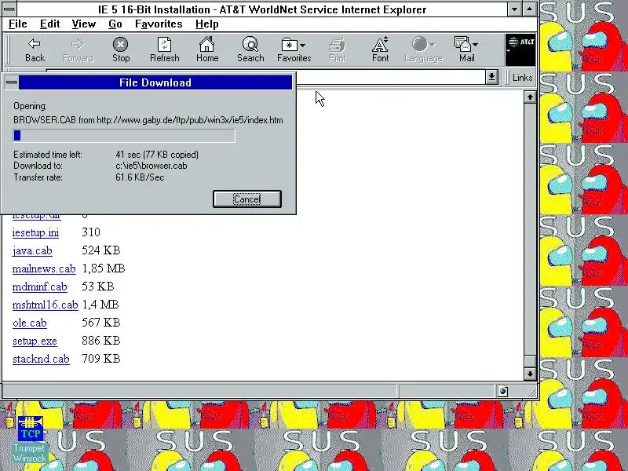Open the View menu
628x471 pixels.
point(84,24)
